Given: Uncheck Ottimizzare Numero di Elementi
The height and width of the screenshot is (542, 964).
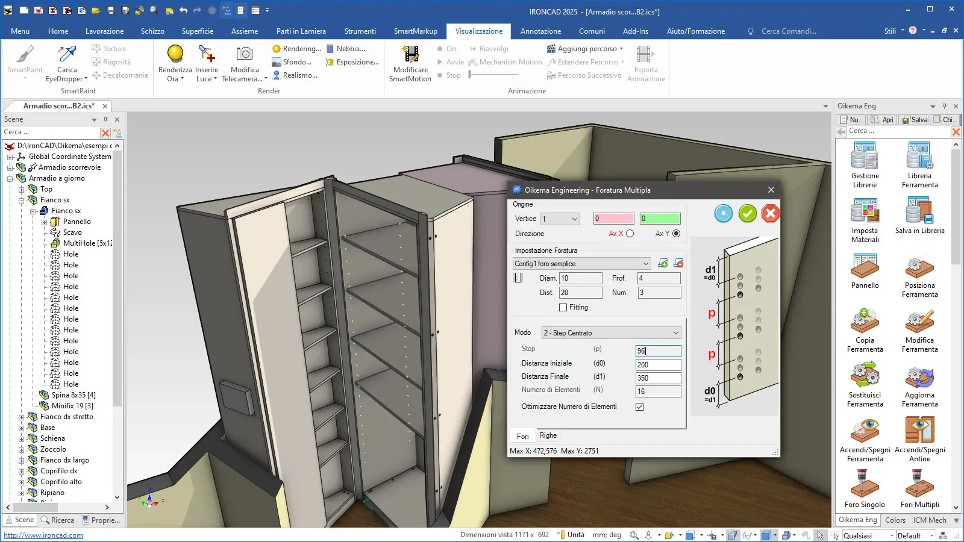Looking at the screenshot, I should [639, 406].
